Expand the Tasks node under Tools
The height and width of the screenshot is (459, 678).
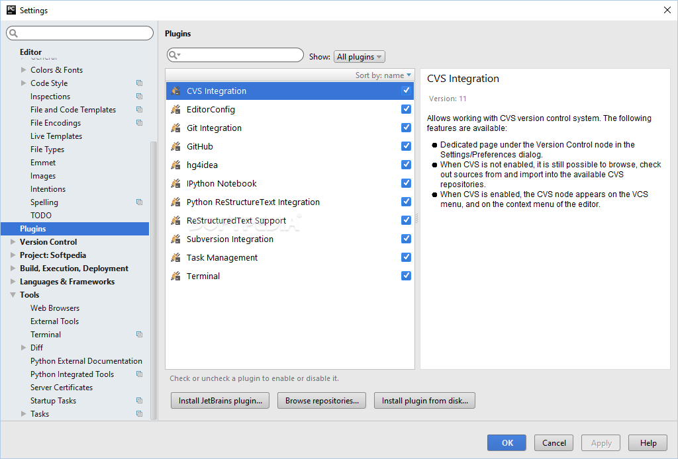coord(23,413)
